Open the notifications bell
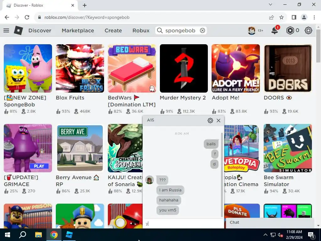The image size is (321, 241). point(275,30)
